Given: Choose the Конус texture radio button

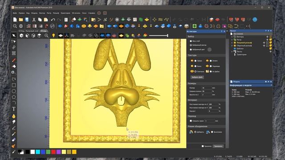Looking at the screenshot, I should coord(195,66).
